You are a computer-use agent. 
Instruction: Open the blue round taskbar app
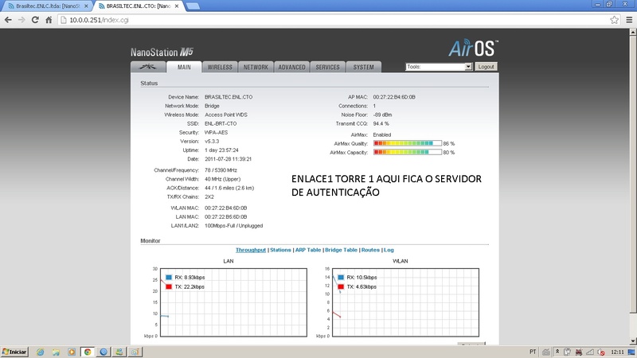[x=104, y=352]
